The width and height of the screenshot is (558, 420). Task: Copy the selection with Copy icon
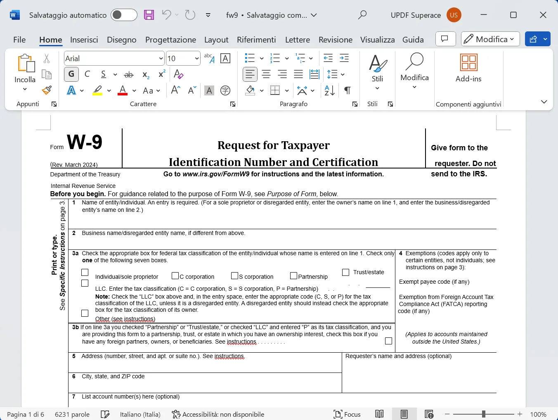[x=47, y=74]
